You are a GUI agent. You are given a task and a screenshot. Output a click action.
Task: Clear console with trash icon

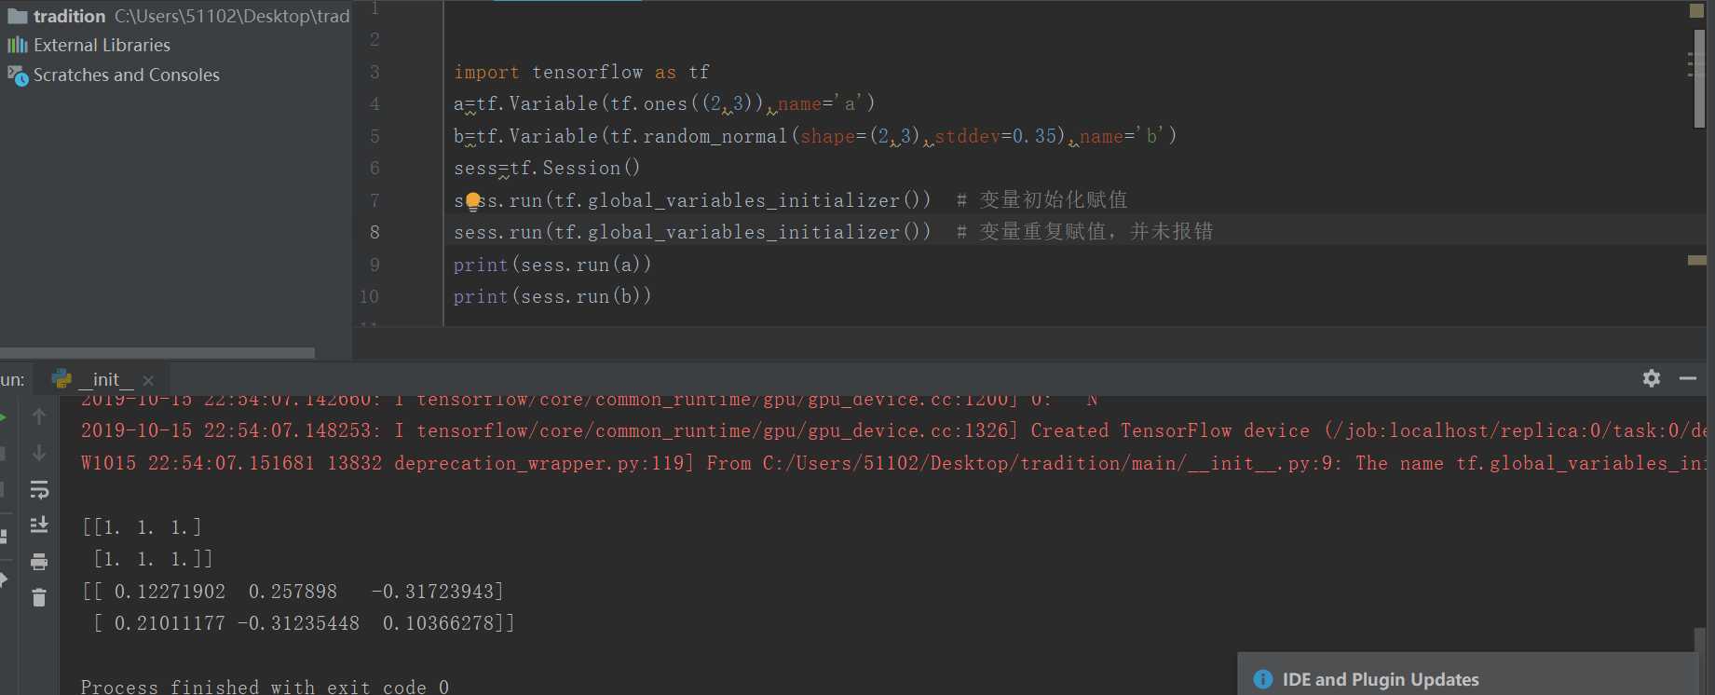click(39, 598)
